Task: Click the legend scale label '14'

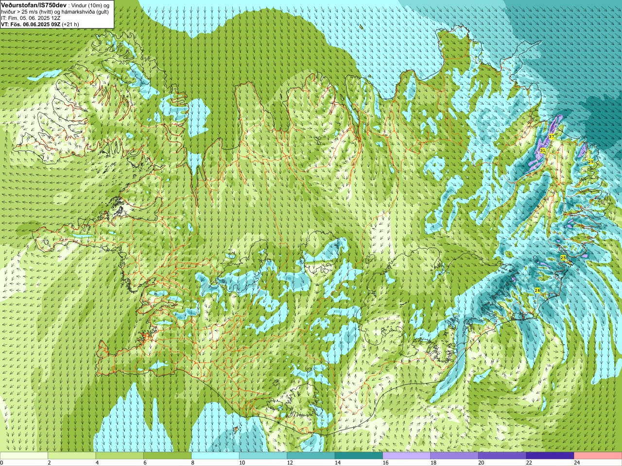Action: click(338, 463)
